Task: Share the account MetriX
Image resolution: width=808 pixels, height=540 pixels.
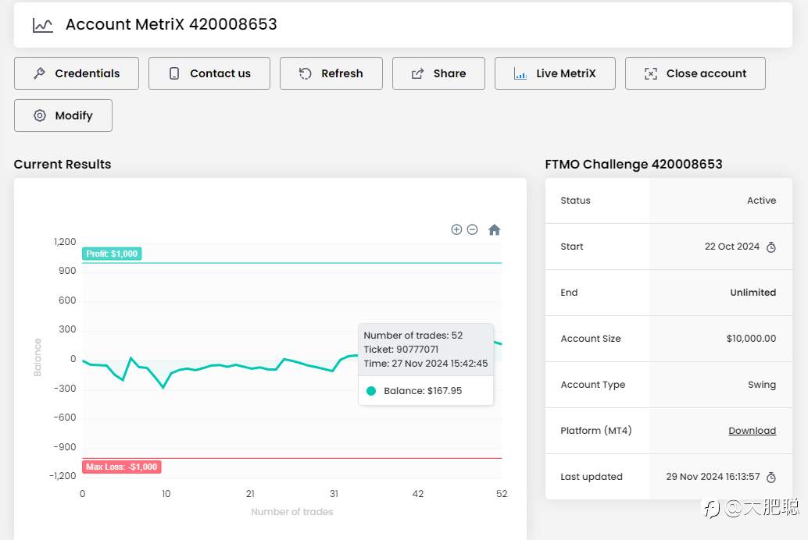Action: click(438, 73)
